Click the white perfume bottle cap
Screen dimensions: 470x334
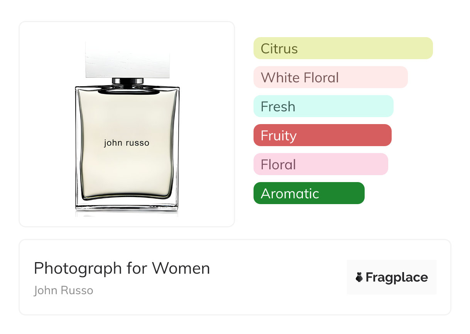[x=127, y=60]
